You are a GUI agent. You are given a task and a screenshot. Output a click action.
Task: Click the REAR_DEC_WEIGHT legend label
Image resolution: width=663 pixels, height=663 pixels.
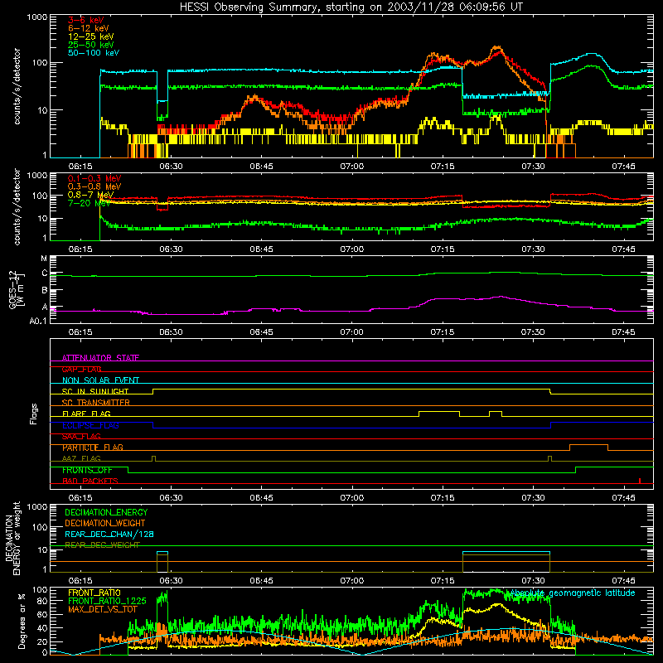coord(102,545)
